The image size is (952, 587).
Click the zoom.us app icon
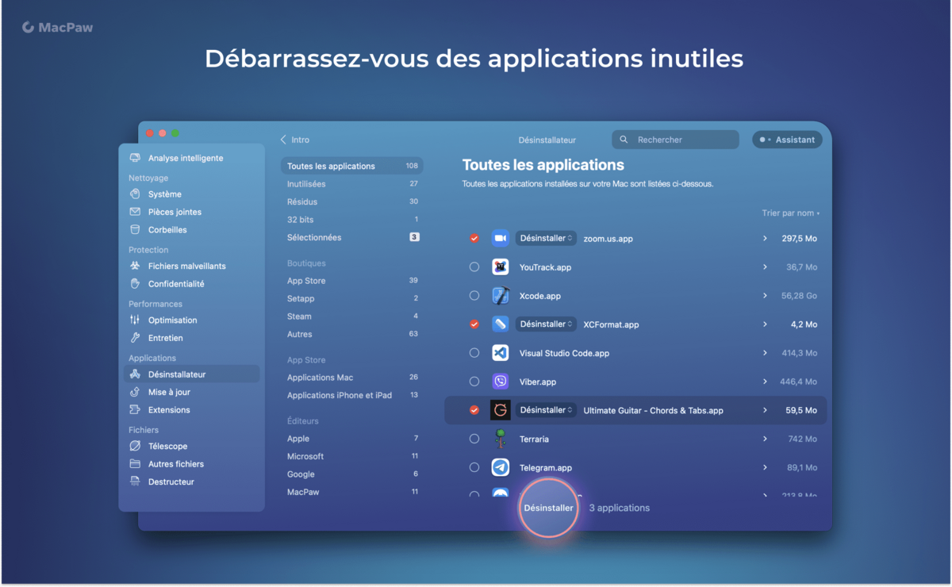coord(500,238)
